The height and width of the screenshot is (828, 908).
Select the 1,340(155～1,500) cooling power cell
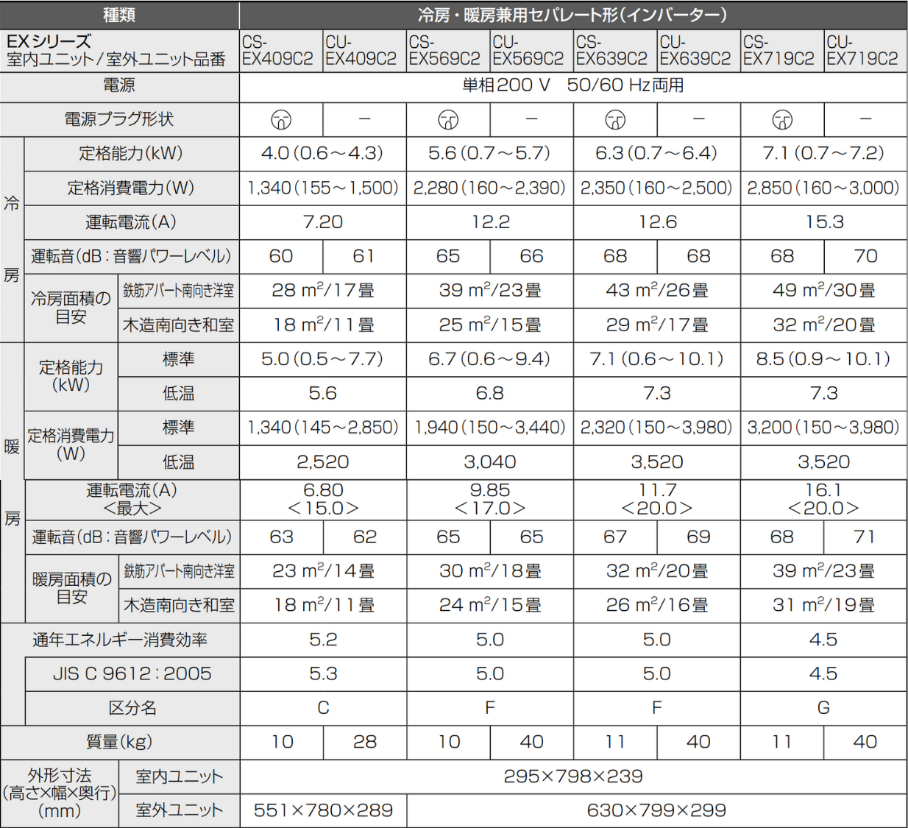tap(323, 188)
